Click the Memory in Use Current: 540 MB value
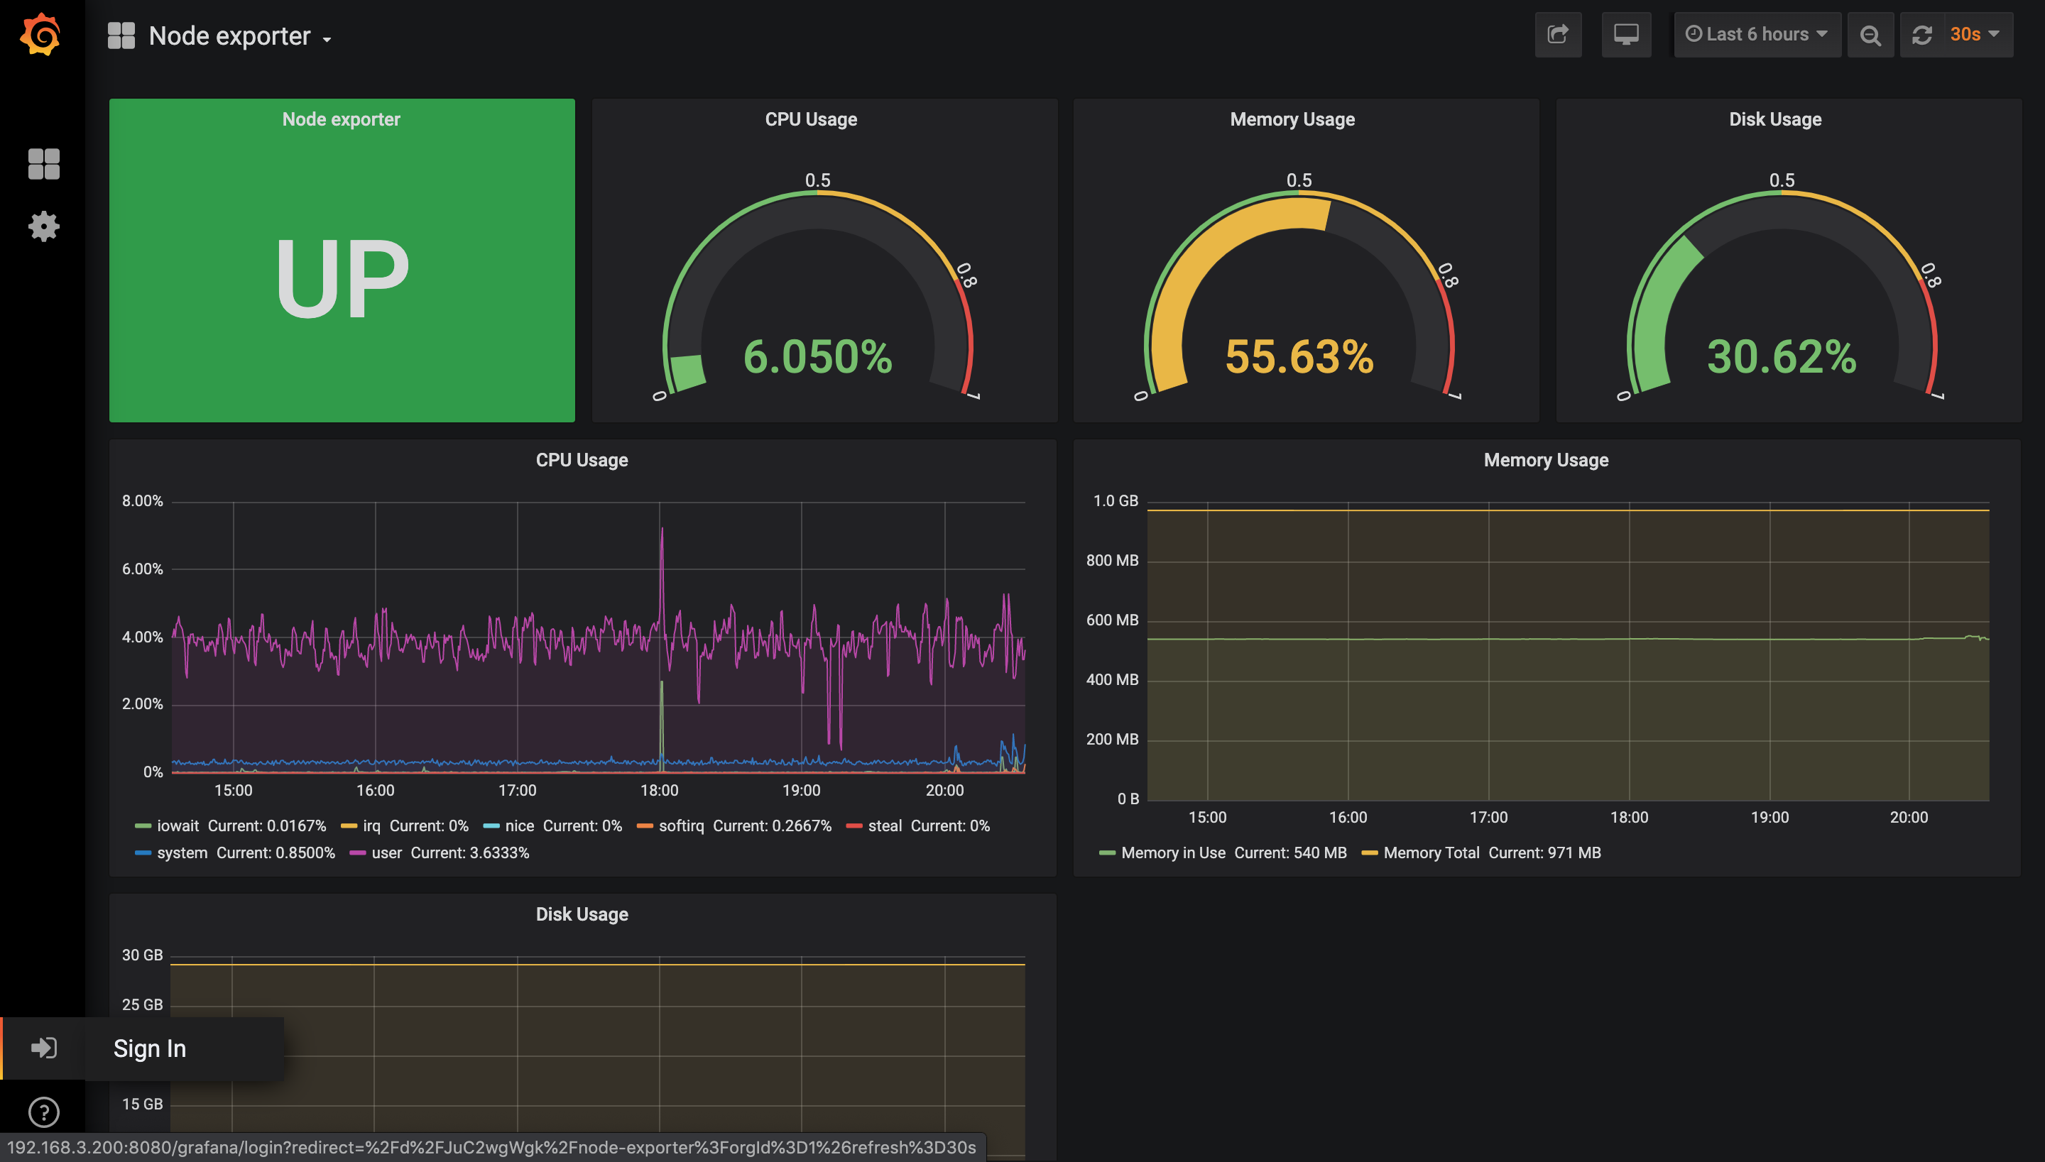The image size is (2045, 1162). pyautogui.click(x=1291, y=853)
